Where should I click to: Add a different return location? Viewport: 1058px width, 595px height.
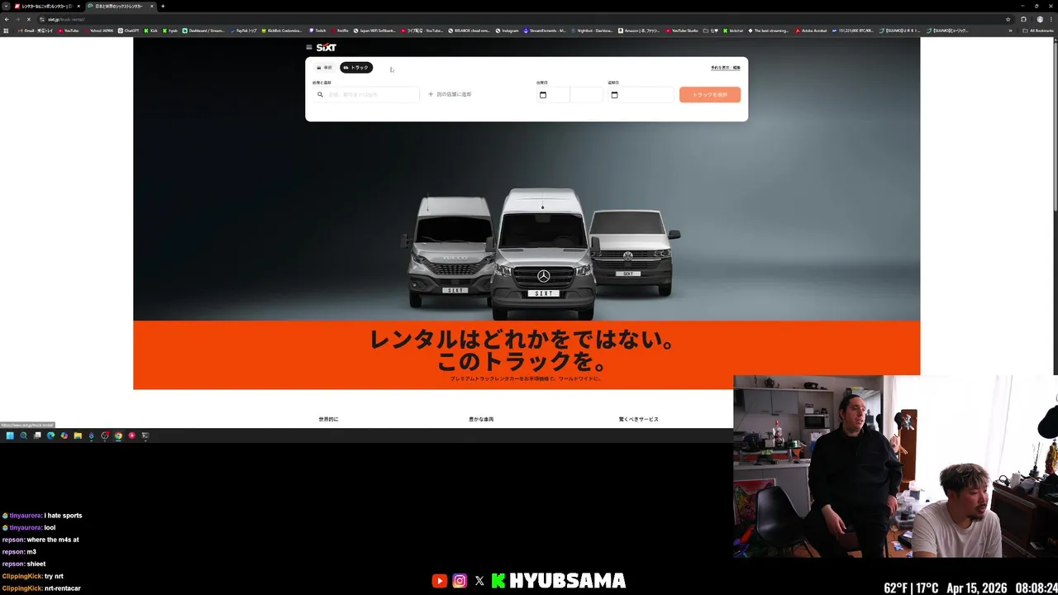point(450,94)
